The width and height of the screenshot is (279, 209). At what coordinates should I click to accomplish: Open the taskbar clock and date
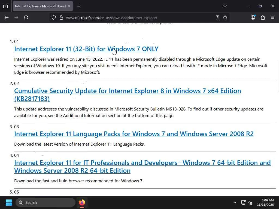[265, 202]
